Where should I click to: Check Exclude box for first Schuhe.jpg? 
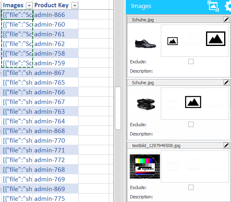(191, 61)
